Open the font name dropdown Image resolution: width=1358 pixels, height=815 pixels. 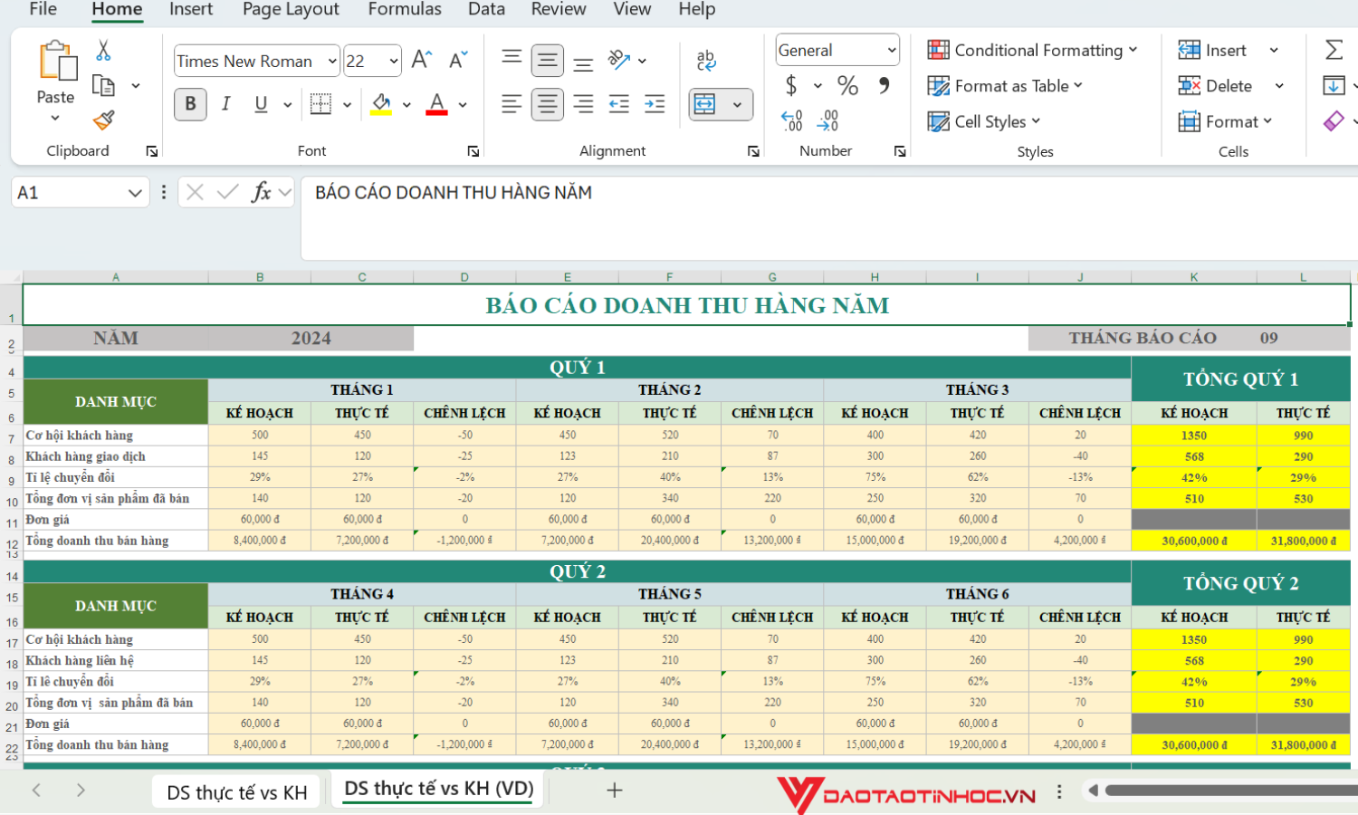pos(332,61)
